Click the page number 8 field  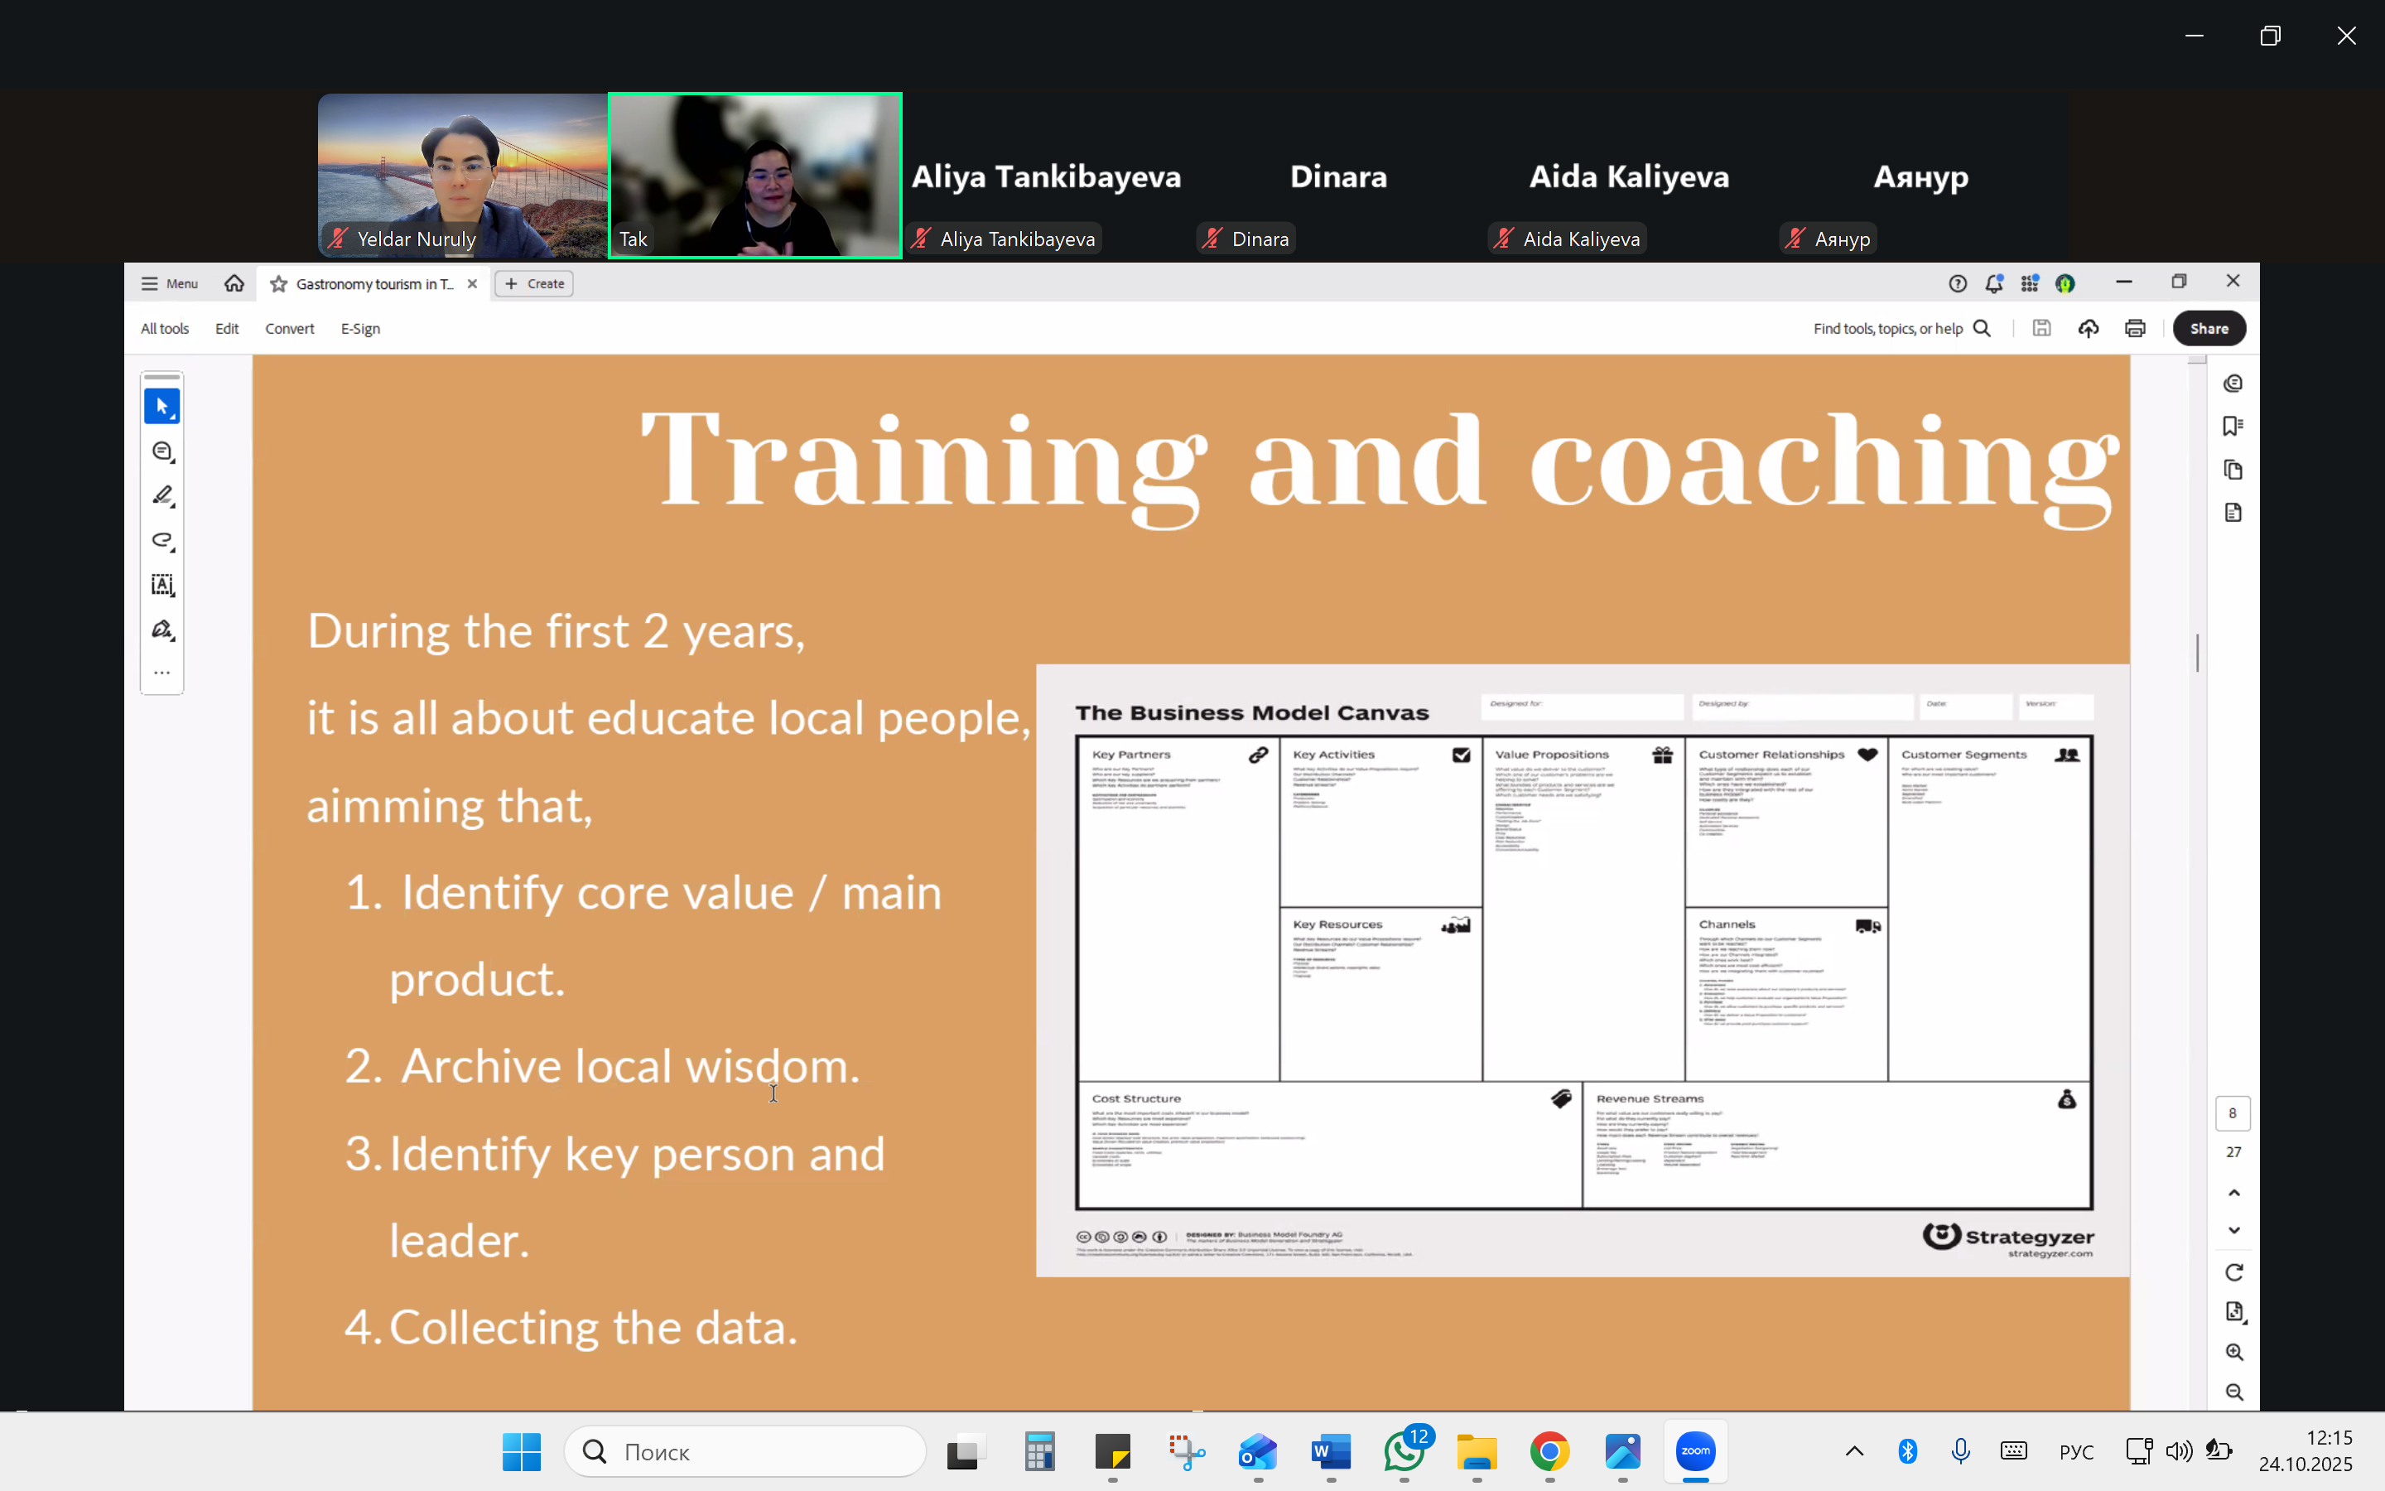[2233, 1113]
